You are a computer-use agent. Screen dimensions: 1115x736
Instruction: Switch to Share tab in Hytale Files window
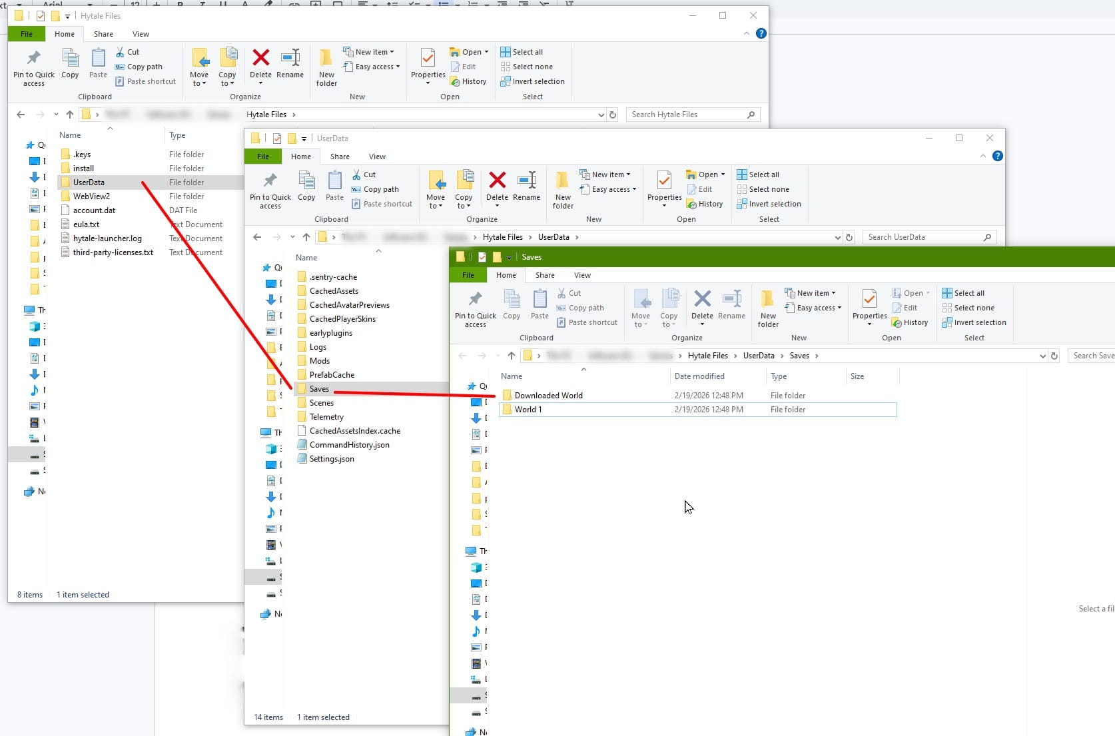pyautogui.click(x=103, y=34)
